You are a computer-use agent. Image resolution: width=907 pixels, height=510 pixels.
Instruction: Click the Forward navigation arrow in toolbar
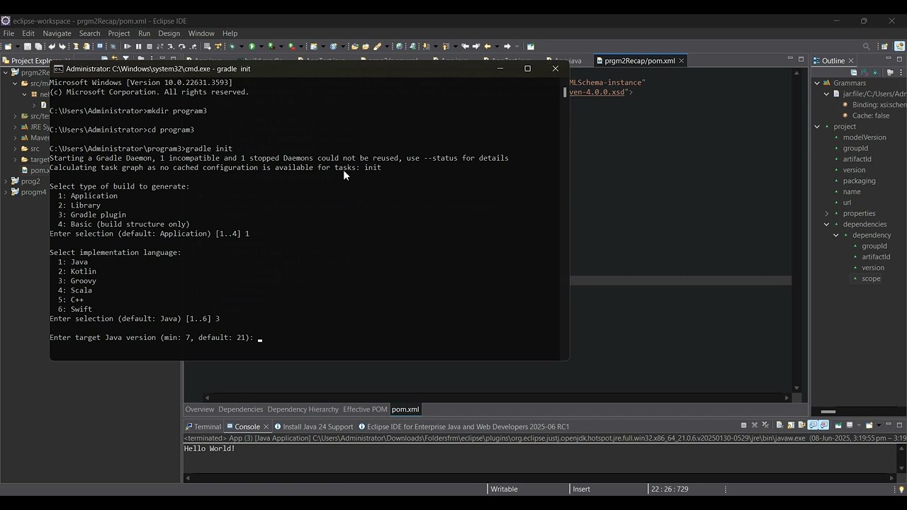(507, 46)
